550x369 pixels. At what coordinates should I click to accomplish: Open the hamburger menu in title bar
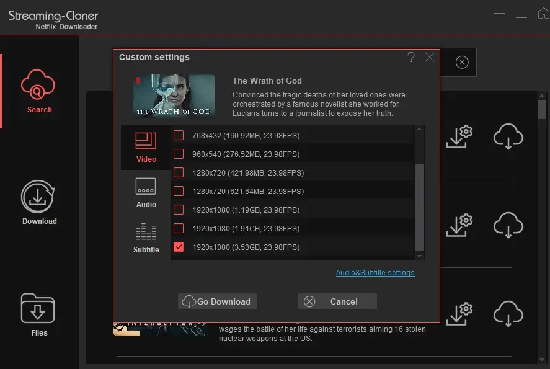tap(499, 13)
